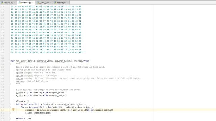Collapse the docstring at its opening quotes

pyautogui.click(x=10, y=64)
